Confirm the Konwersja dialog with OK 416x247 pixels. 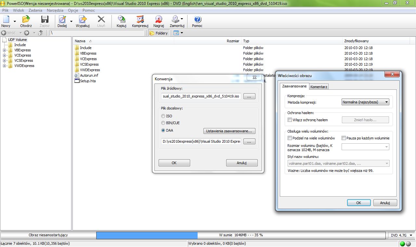[174, 163]
